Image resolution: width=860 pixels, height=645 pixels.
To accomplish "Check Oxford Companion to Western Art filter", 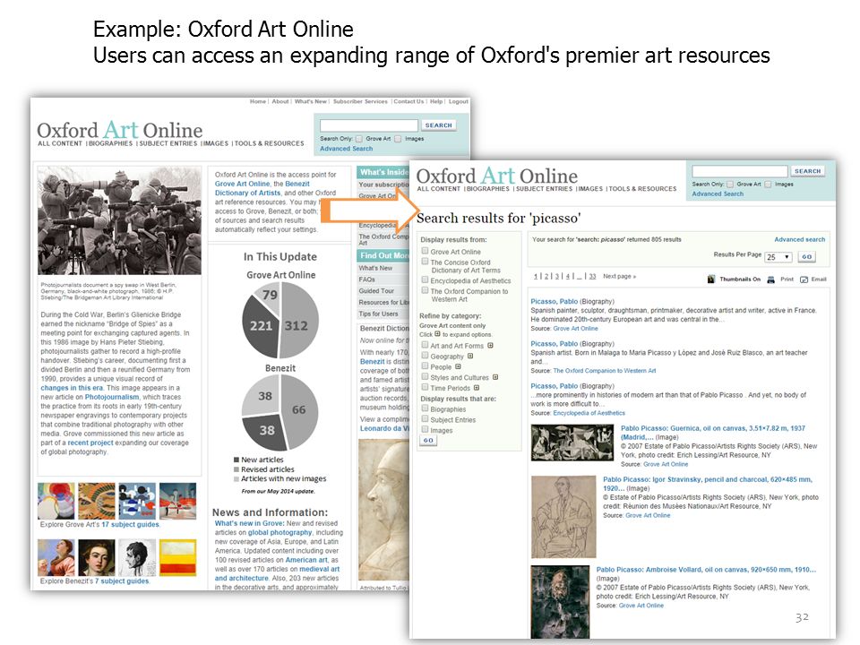I will [x=425, y=290].
